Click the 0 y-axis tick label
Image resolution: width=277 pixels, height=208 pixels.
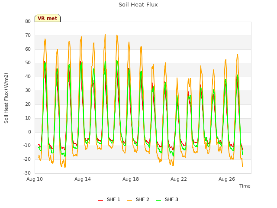(x=29, y=132)
